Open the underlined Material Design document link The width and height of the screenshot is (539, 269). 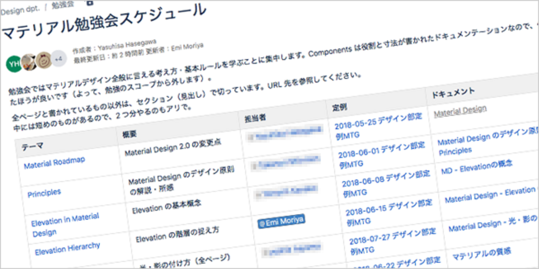pyautogui.click(x=460, y=110)
